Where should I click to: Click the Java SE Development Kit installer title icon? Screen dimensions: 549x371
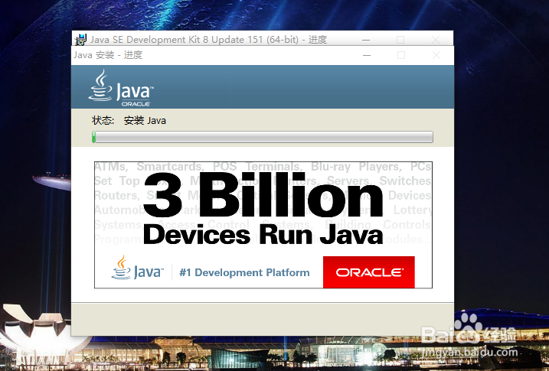tap(80, 40)
